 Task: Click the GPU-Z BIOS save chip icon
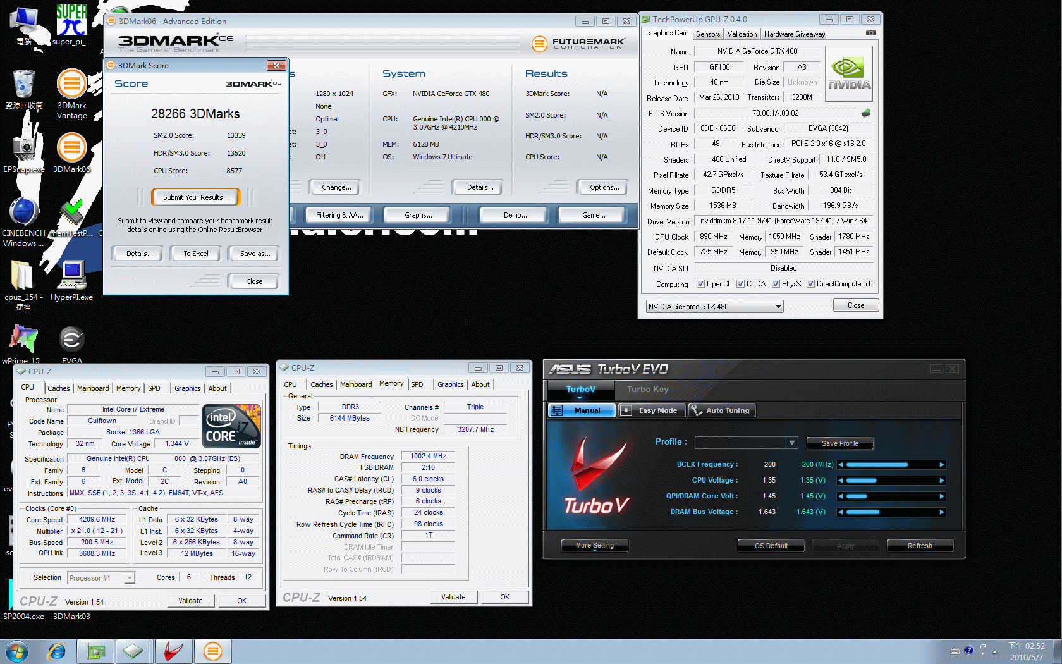866,113
